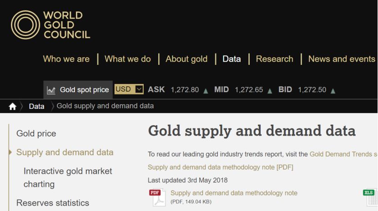The width and height of the screenshot is (378, 211).
Task: Click the BID price up-arrow indicator
Action: point(333,90)
